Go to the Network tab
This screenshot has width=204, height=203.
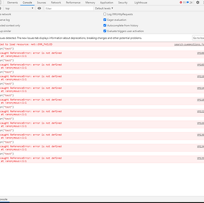click(x=56, y=2)
